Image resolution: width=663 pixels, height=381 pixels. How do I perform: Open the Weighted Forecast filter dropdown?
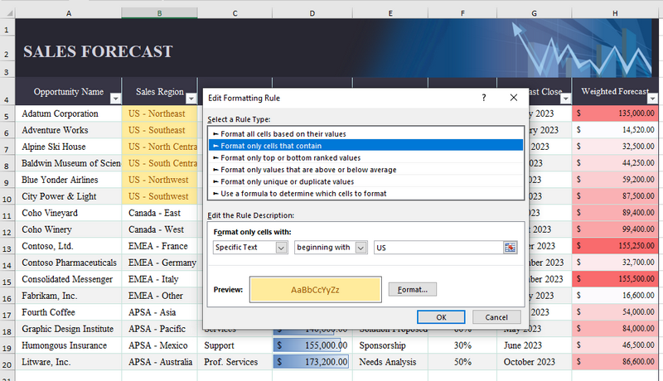pos(652,99)
